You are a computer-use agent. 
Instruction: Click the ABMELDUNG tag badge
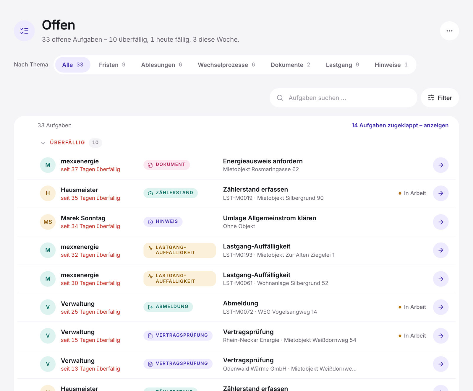coord(168,307)
